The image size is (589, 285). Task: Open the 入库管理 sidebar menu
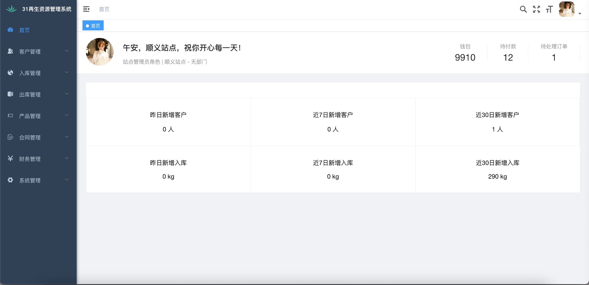tap(38, 73)
